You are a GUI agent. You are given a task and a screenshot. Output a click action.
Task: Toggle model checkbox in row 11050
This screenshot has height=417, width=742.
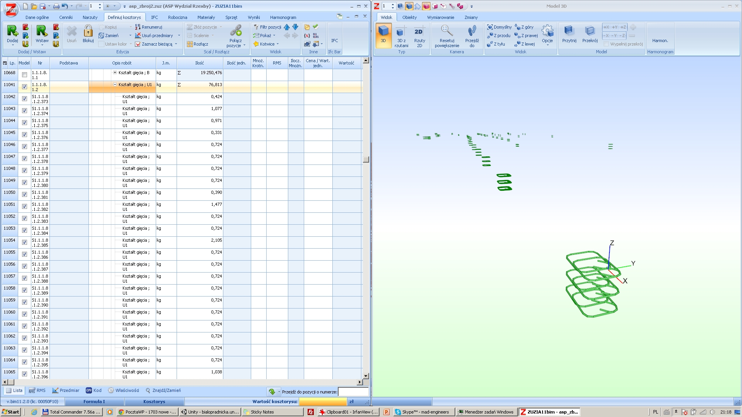pyautogui.click(x=24, y=195)
